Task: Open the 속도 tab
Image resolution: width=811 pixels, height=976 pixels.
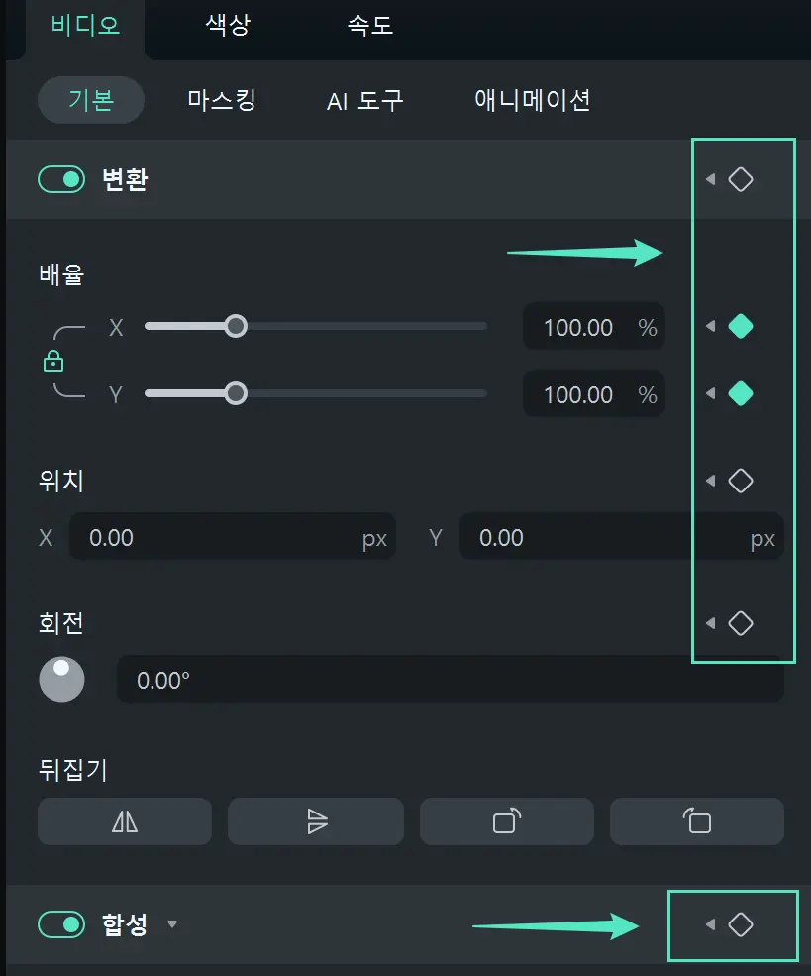Action: pos(370,26)
